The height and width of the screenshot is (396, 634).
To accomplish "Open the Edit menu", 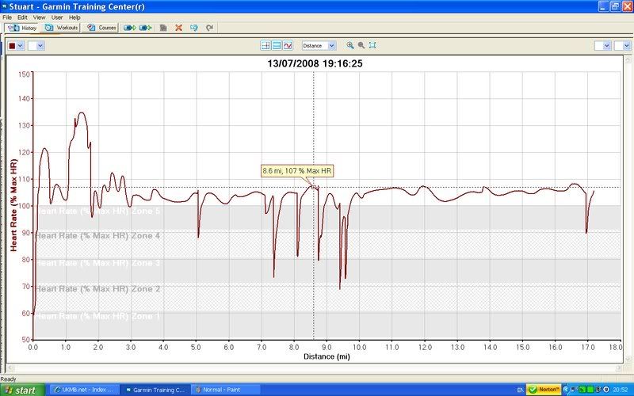I will [x=22, y=17].
